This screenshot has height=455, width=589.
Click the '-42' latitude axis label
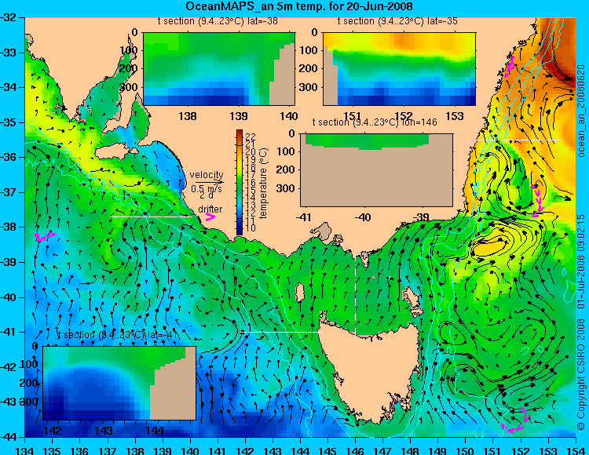click(8, 367)
